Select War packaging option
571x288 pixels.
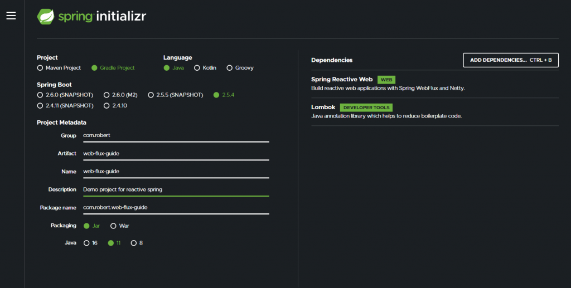coord(120,226)
